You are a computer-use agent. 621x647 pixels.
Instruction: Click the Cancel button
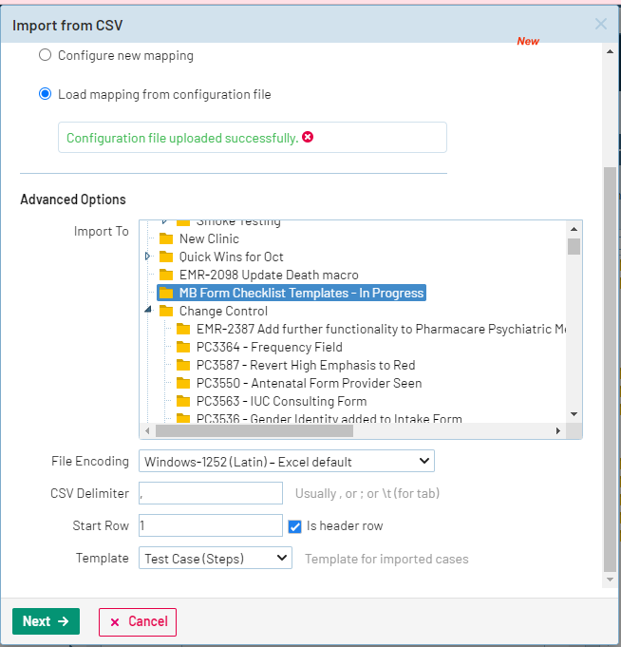point(138,621)
